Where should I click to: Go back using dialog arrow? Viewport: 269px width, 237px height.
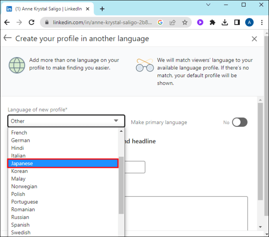[x=7, y=38]
